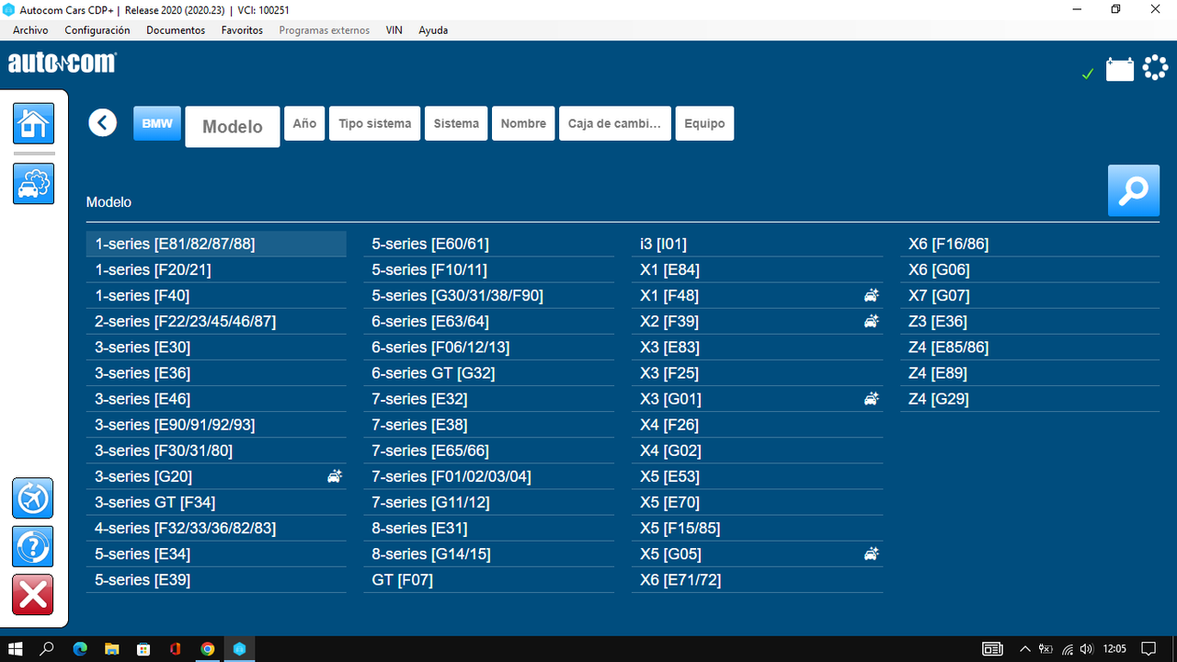
Task: Open the Ayuda menu
Action: pos(433,30)
